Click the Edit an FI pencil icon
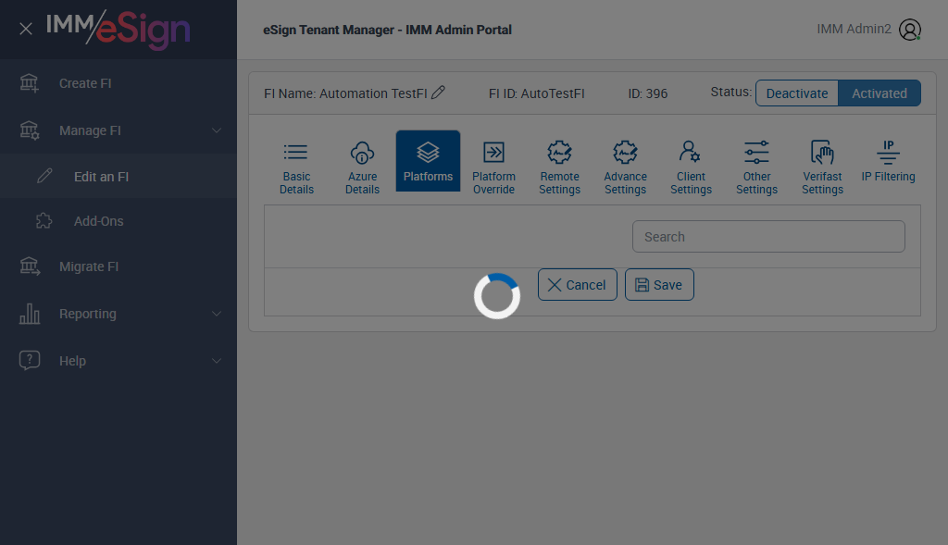This screenshot has height=545, width=948. coord(44,177)
